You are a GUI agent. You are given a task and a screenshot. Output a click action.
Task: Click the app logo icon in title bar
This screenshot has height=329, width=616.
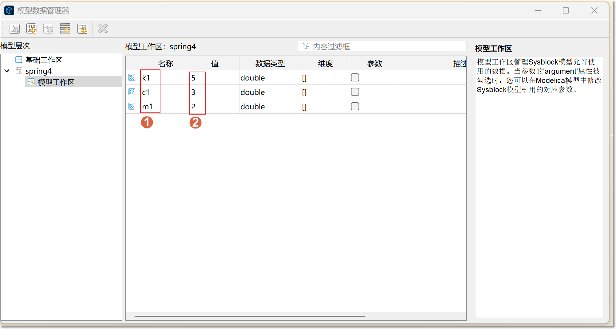pyautogui.click(x=9, y=10)
